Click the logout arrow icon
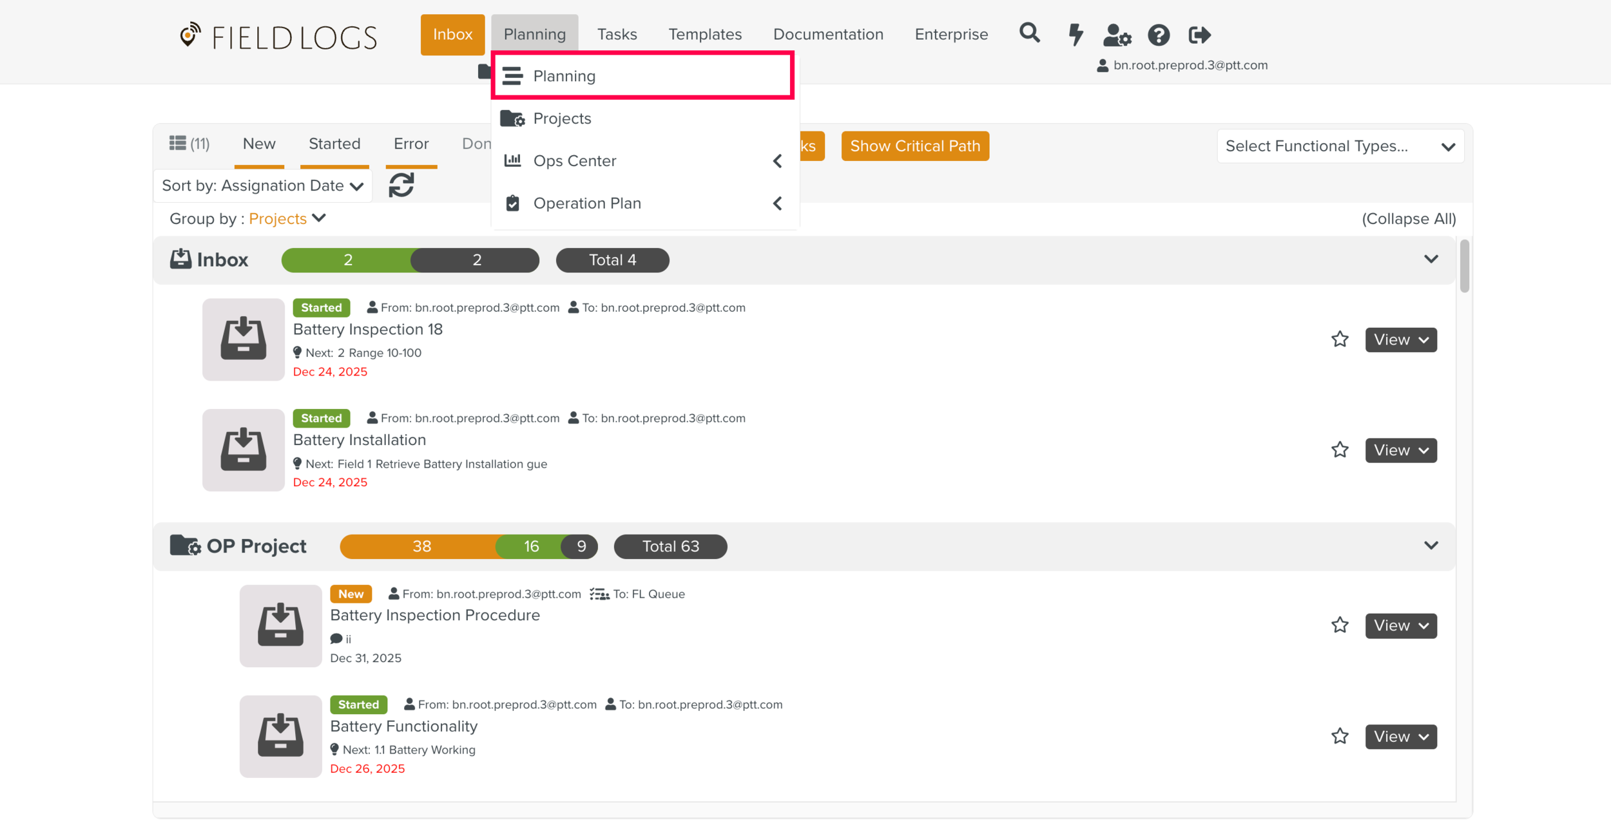The width and height of the screenshot is (1611, 834). point(1199,35)
